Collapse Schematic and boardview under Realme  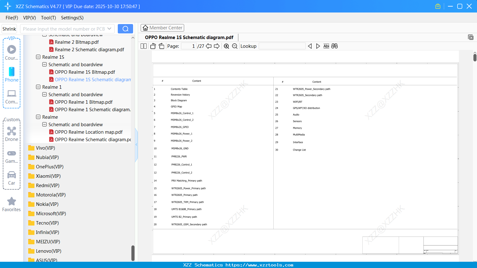[44, 125]
